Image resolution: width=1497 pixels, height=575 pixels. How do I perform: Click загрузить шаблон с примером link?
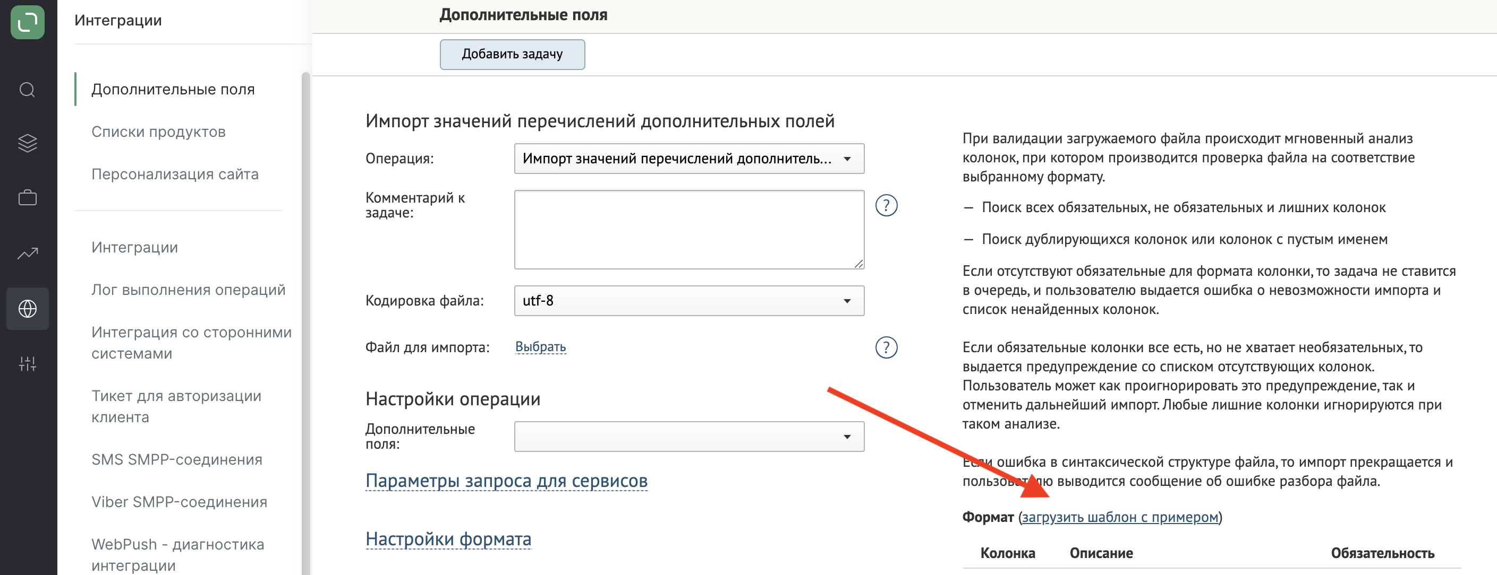[1120, 517]
